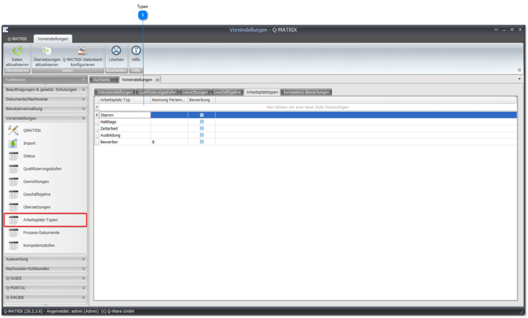Click the Löschen delete icon

point(116,51)
